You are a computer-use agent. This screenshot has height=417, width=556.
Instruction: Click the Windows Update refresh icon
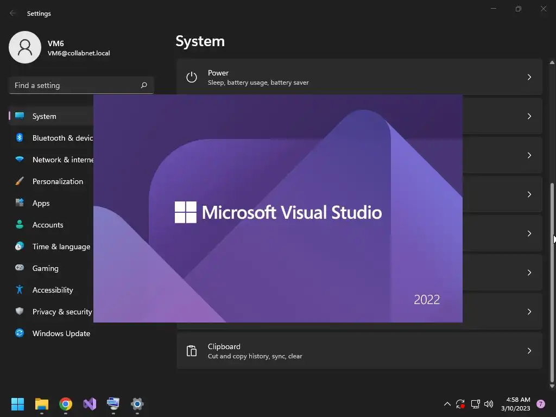tap(20, 333)
